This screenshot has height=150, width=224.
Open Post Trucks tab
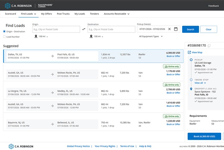coord(63,14)
